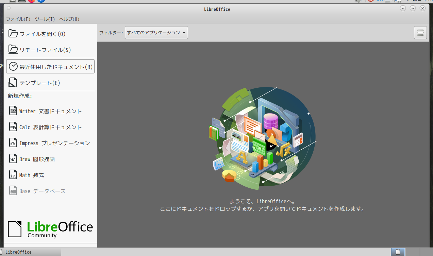Click the フィルター: label
Screen dimensions: 433x256
(x=111, y=33)
